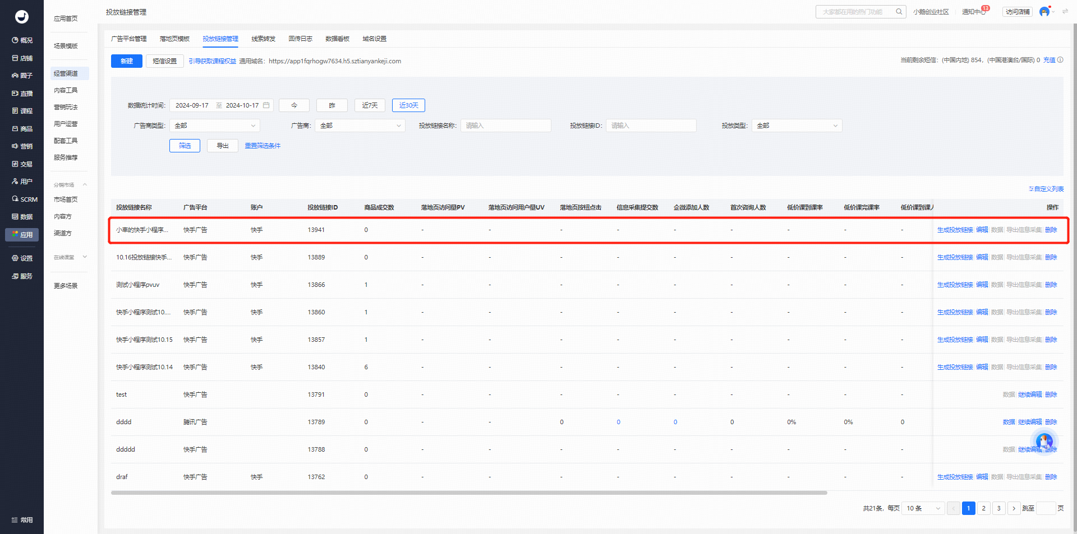
Task: Open the 店铺 sidebar item
Action: click(x=22, y=58)
